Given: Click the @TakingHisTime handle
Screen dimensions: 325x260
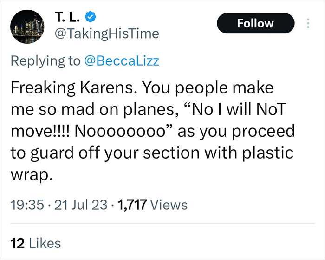Looking at the screenshot, I should click(107, 33).
